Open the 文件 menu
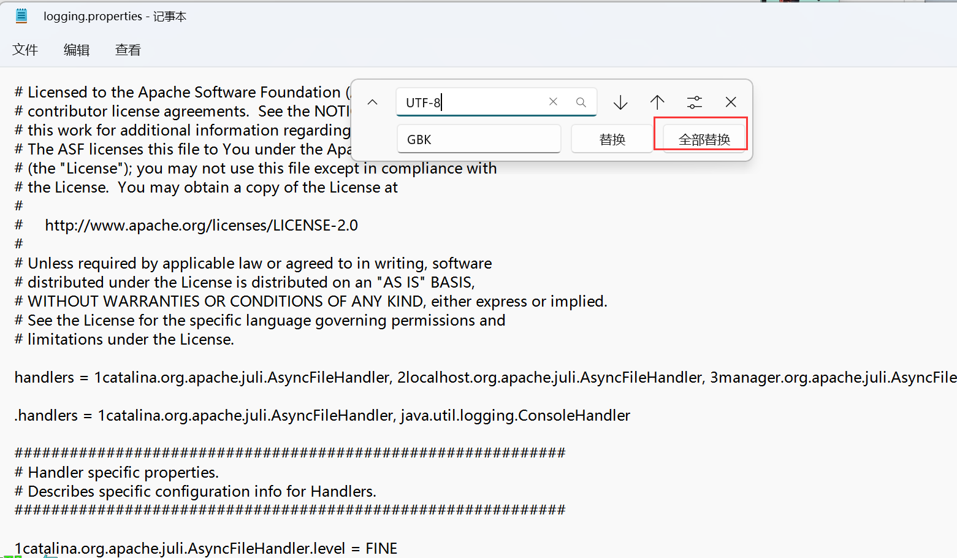This screenshot has width=957, height=558. (25, 50)
